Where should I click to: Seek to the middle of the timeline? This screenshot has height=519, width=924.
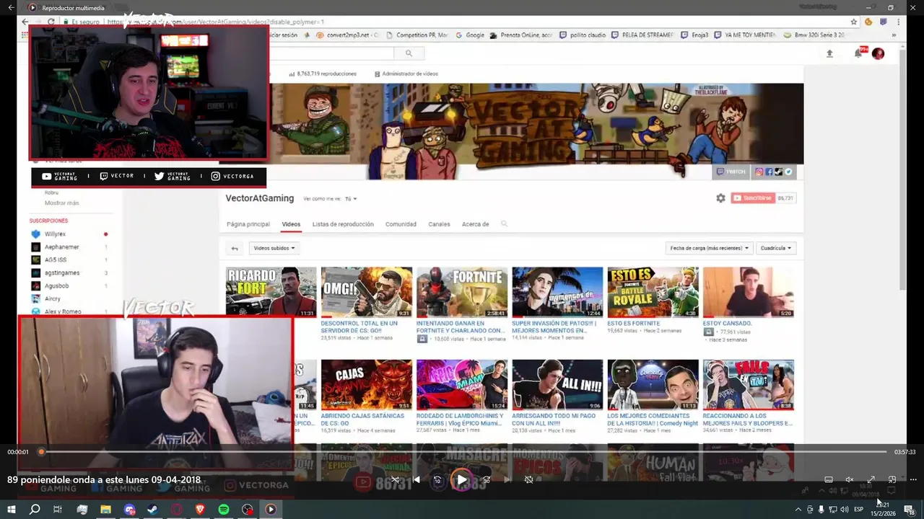pyautogui.click(x=463, y=452)
